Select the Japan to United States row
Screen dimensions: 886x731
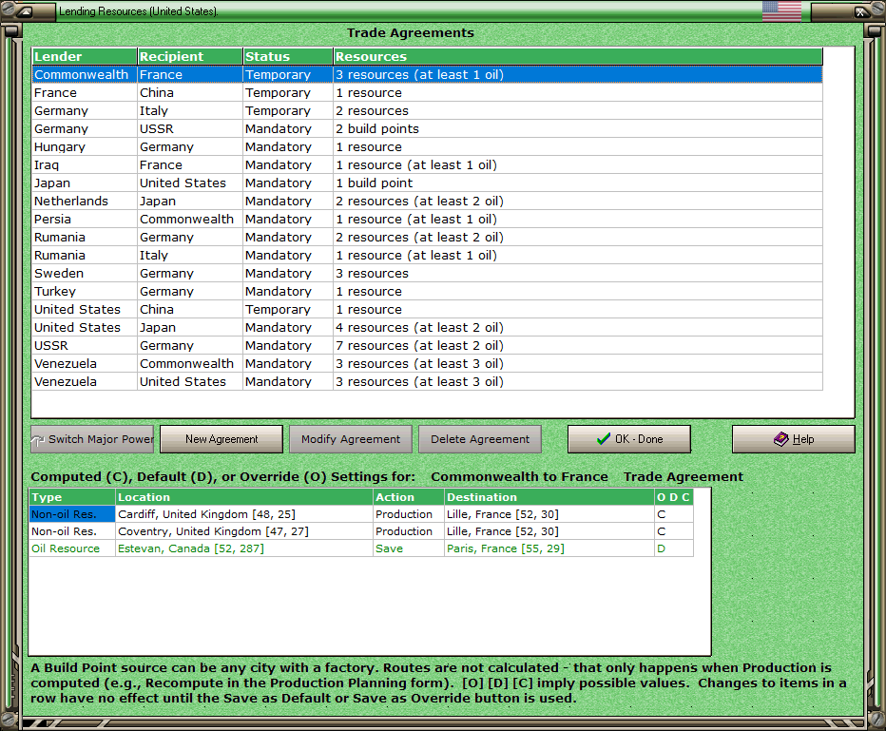pos(427,183)
